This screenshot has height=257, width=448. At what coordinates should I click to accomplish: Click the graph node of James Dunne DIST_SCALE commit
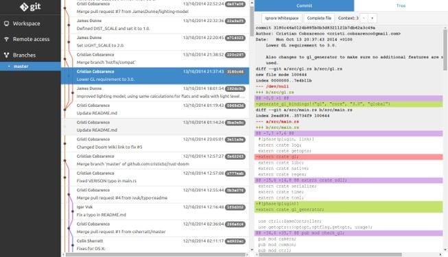(69, 25)
